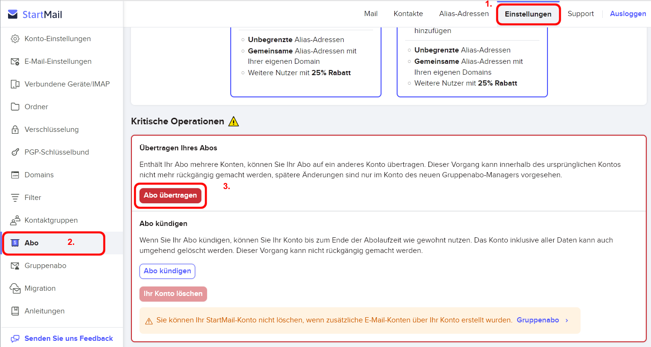The width and height of the screenshot is (651, 347).
Task: Click 'Unbegrenzte Alias-Adressen' in the left plan card
Action: pos(296,40)
